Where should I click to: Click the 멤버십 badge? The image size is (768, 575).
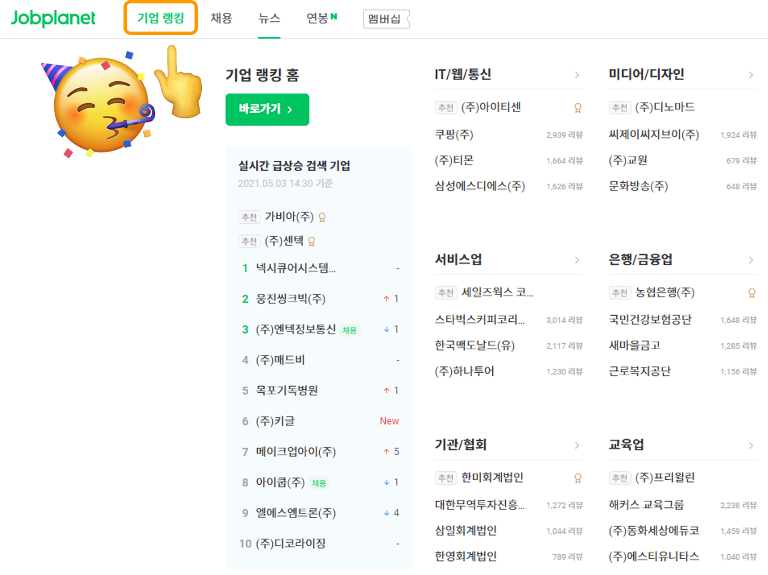[386, 19]
